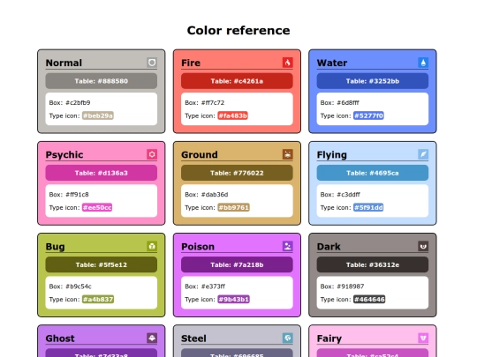This screenshot has height=357, width=477.
Task: Click the Dark card title
Action: coord(329,247)
